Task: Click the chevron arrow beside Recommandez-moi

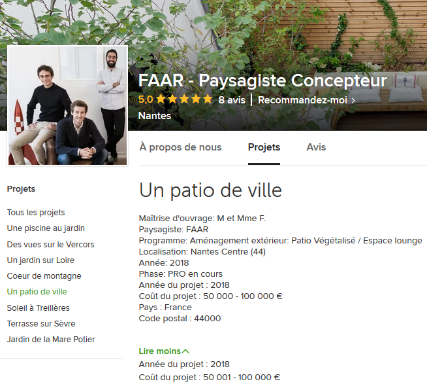Action: tap(353, 100)
